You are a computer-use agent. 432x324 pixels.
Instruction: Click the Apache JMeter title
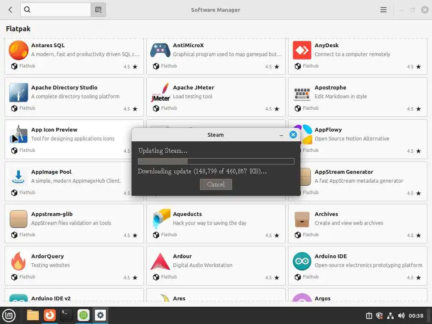(x=193, y=87)
